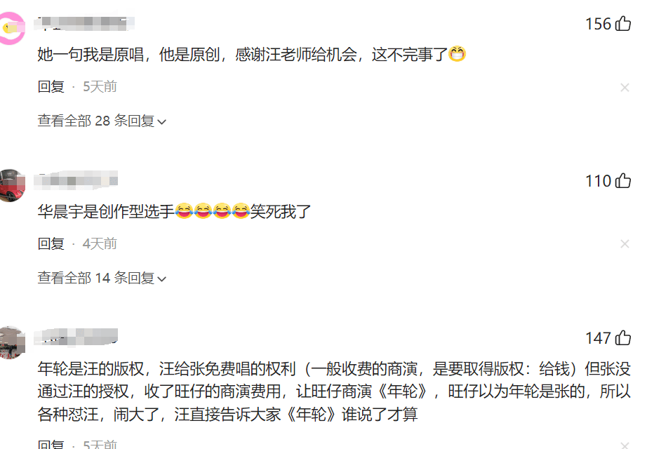Click the 156 like count
654x449 pixels.
click(598, 24)
